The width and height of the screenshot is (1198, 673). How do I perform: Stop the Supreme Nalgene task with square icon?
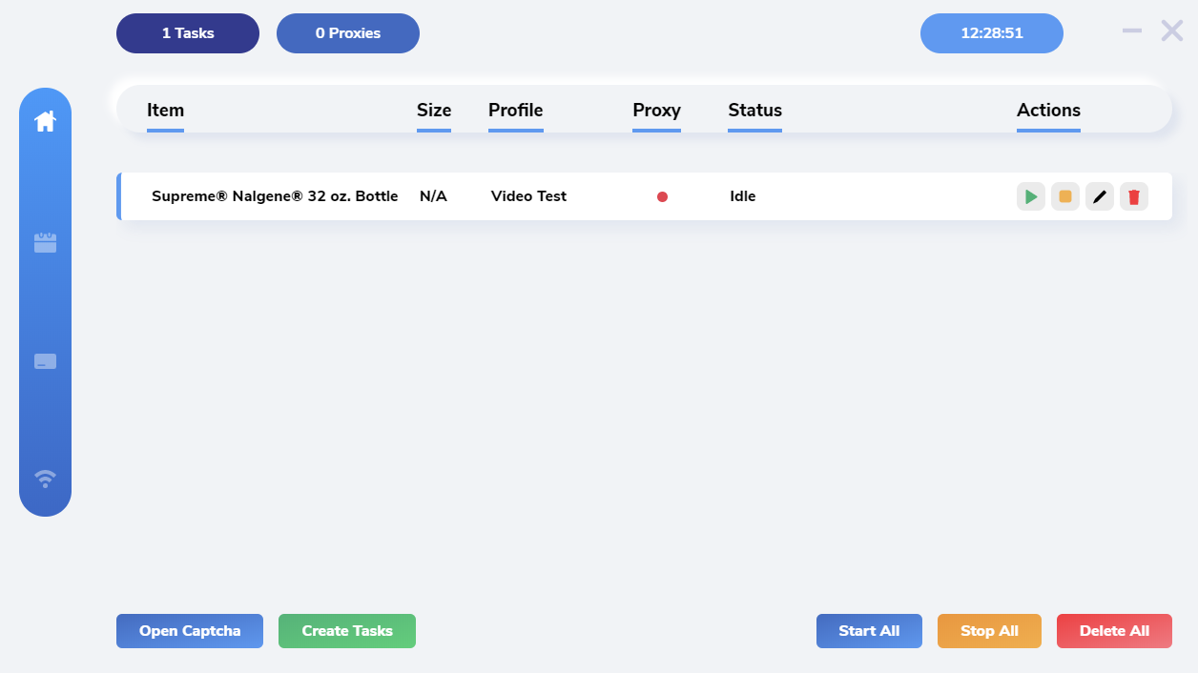pos(1065,196)
